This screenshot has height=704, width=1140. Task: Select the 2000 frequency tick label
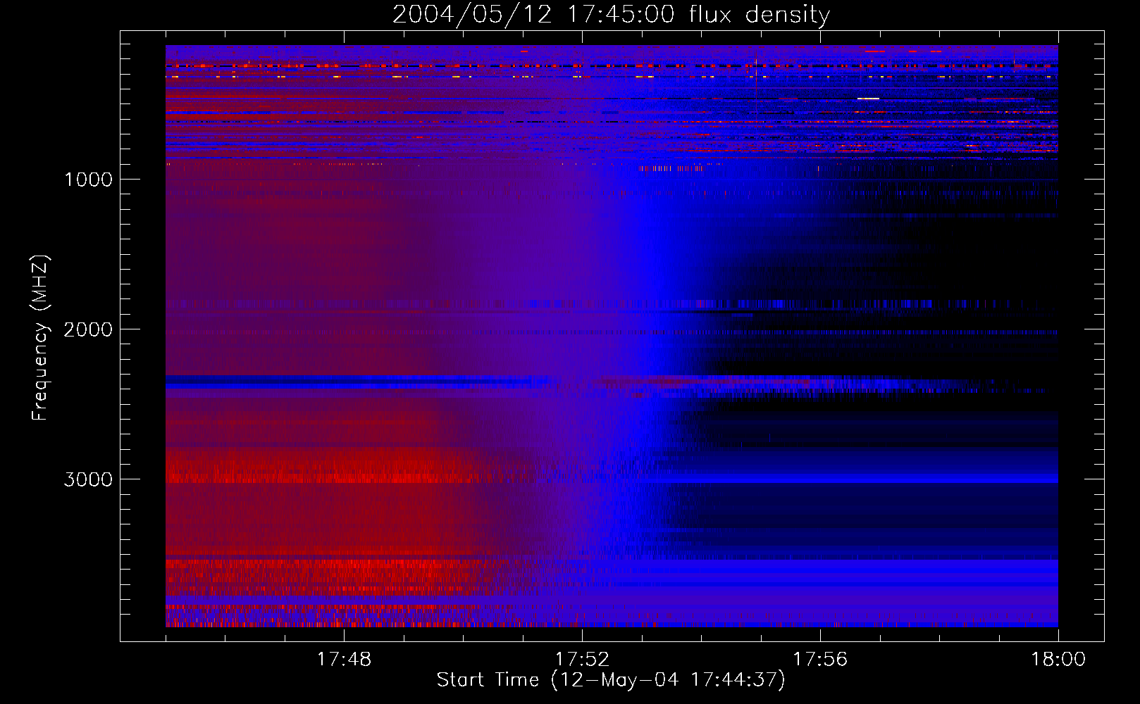(x=88, y=329)
